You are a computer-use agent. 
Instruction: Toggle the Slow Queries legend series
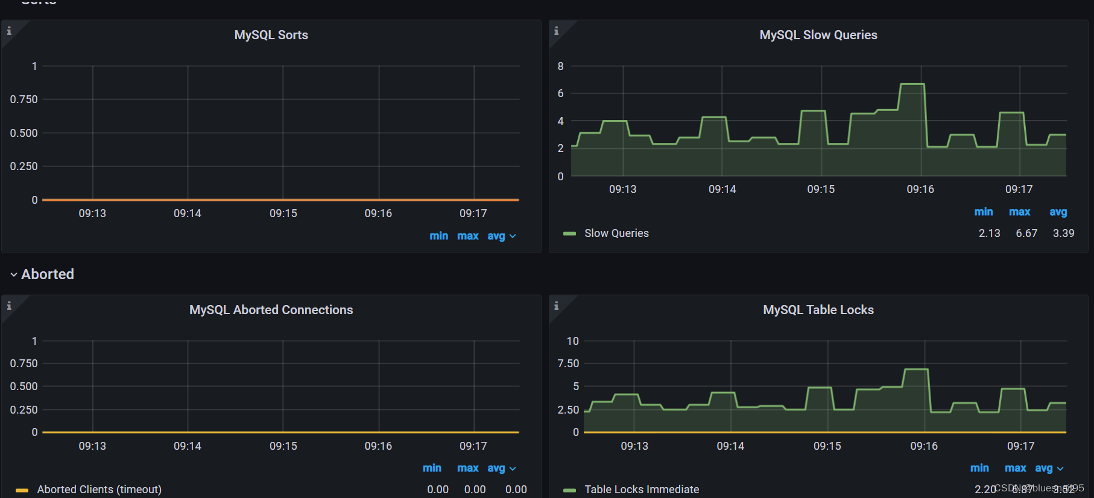coord(616,233)
